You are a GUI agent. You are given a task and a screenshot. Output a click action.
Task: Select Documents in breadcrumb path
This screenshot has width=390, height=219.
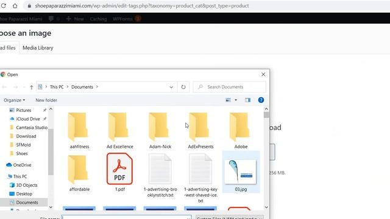pyautogui.click(x=82, y=87)
